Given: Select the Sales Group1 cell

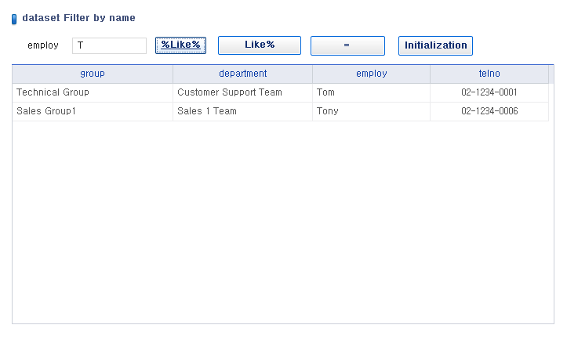Looking at the screenshot, I should tap(93, 111).
